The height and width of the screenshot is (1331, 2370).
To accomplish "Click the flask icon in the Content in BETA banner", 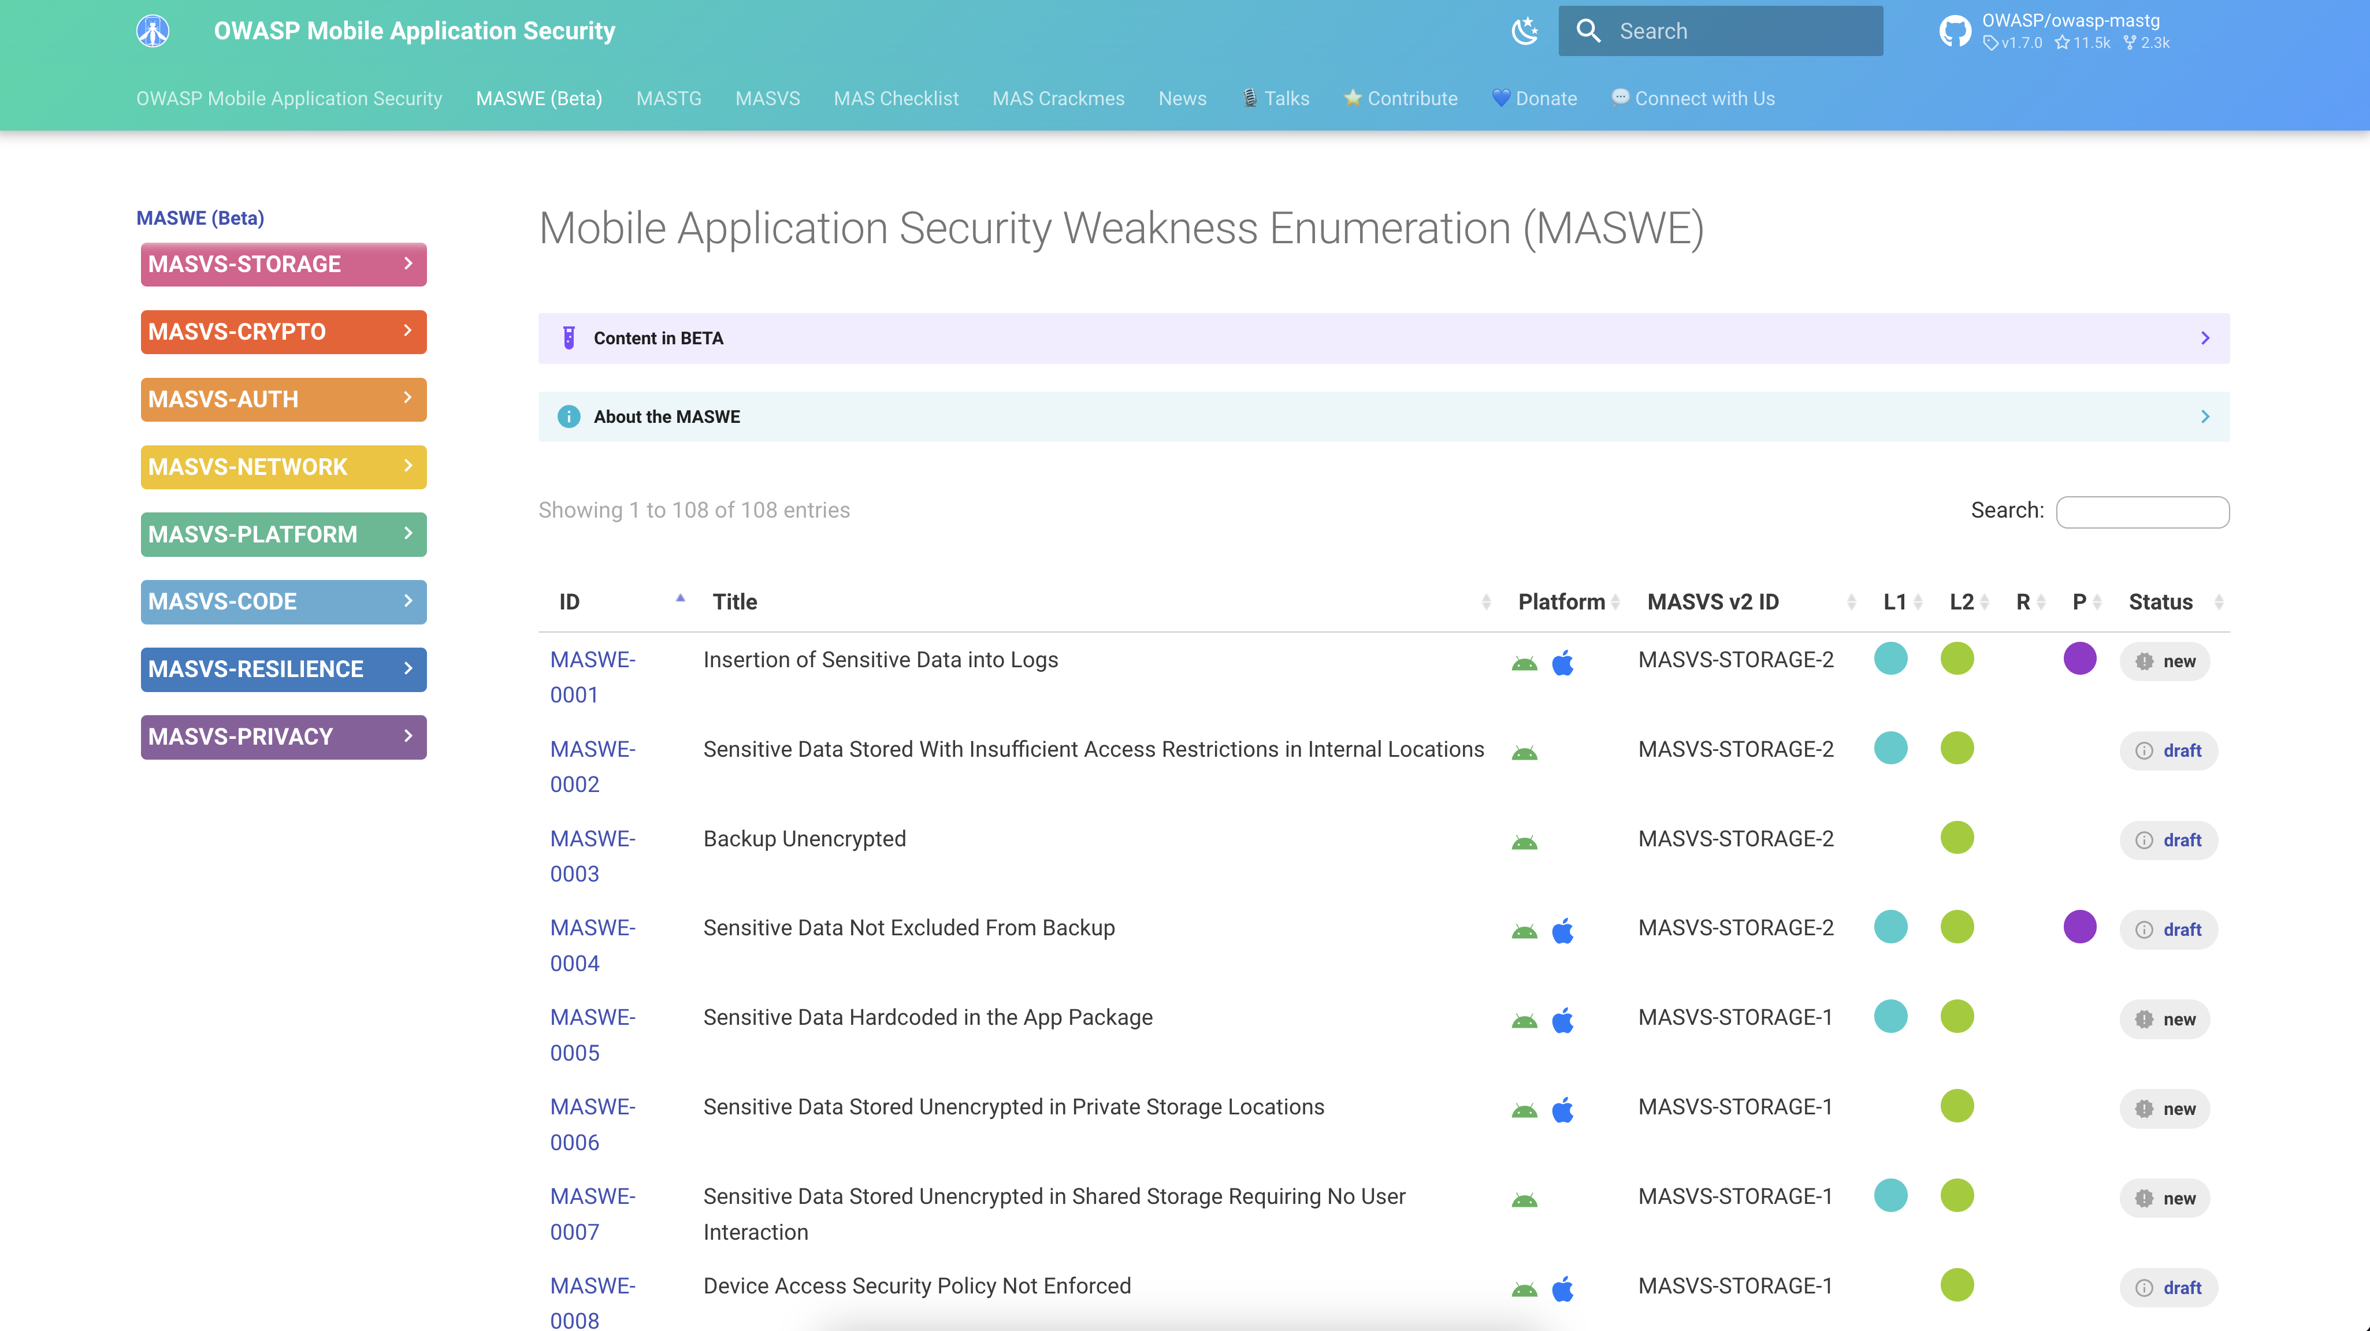I will pyautogui.click(x=569, y=339).
